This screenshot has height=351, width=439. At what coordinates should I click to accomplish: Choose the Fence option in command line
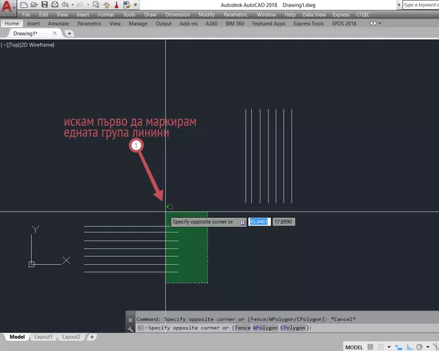[x=243, y=328]
